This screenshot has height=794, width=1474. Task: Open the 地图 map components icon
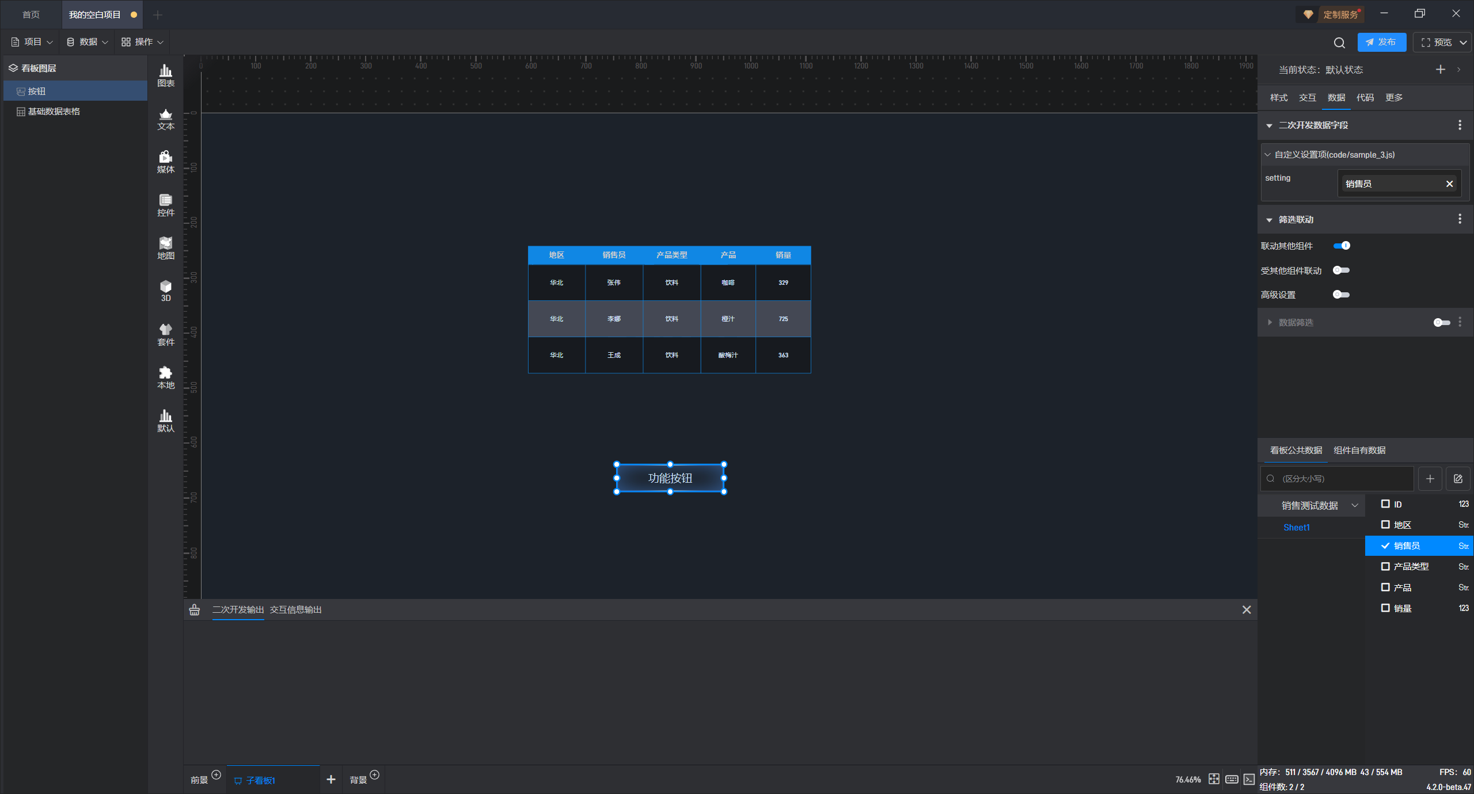pos(166,248)
